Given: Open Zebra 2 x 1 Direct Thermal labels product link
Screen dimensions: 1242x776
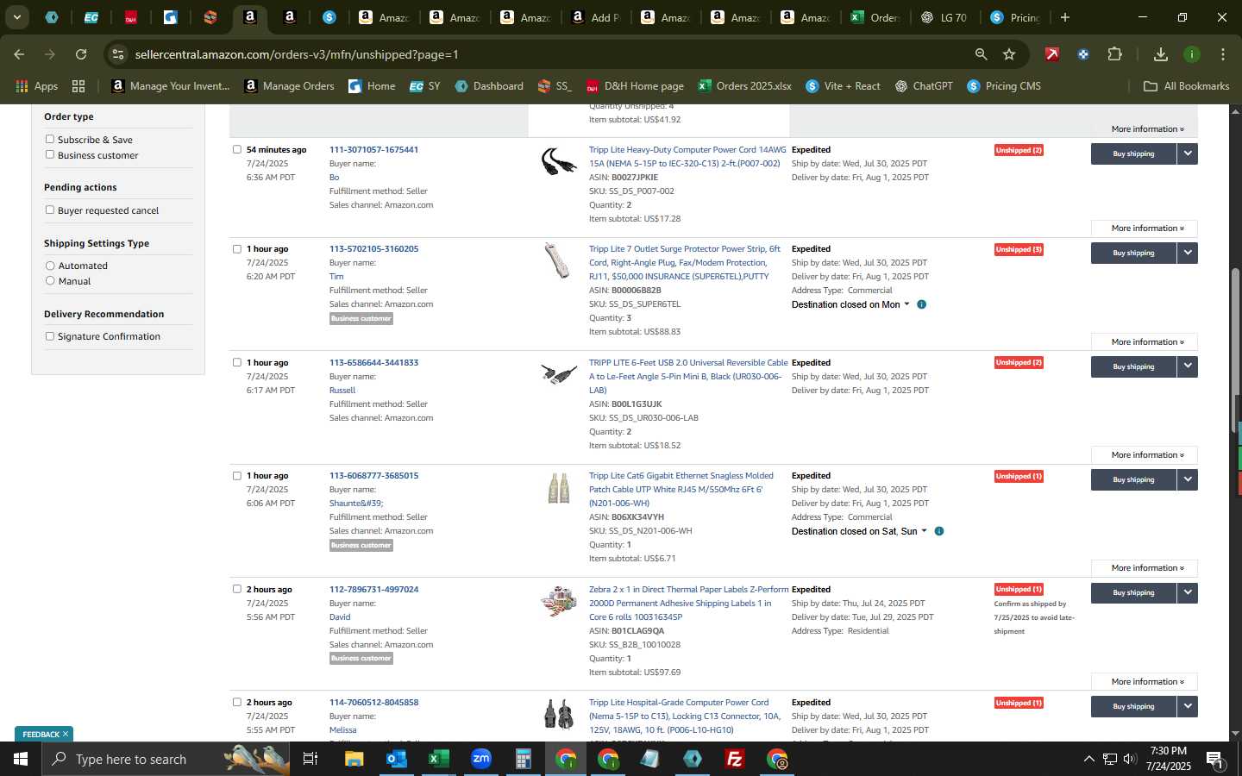Looking at the screenshot, I should tap(688, 604).
